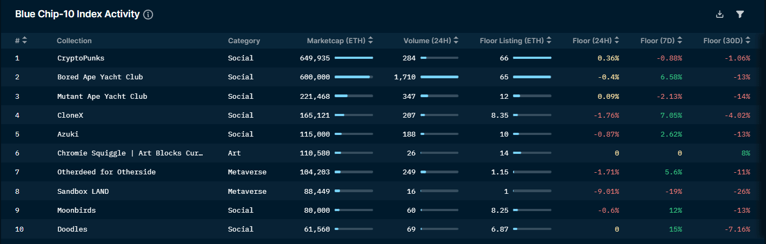766x244 pixels.
Task: Open the CloneX collection
Action: [70, 115]
